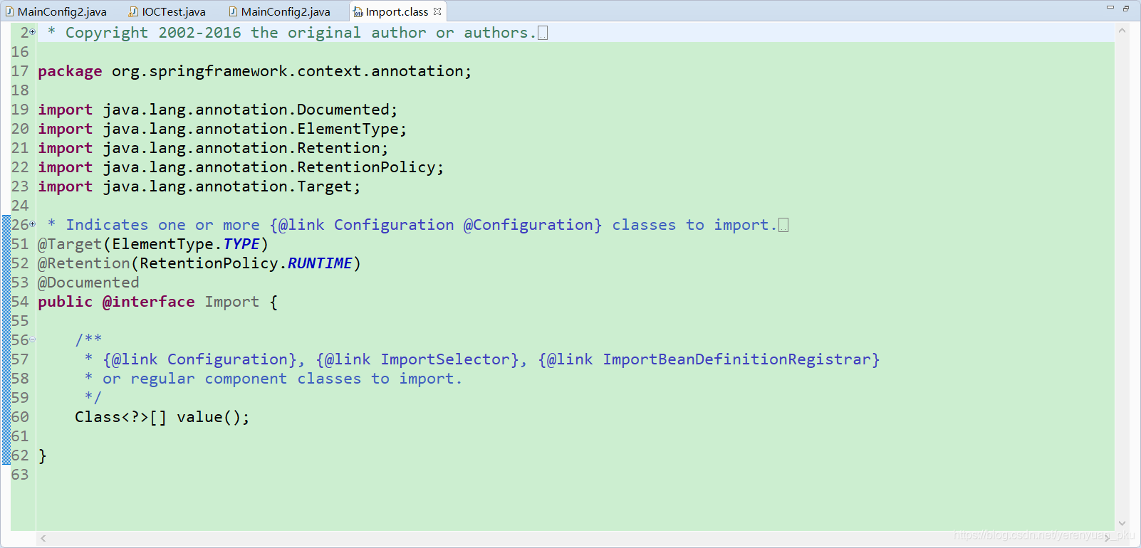Expand folded Javadoc at line 26
The height and width of the screenshot is (548, 1141).
pyautogui.click(x=33, y=224)
